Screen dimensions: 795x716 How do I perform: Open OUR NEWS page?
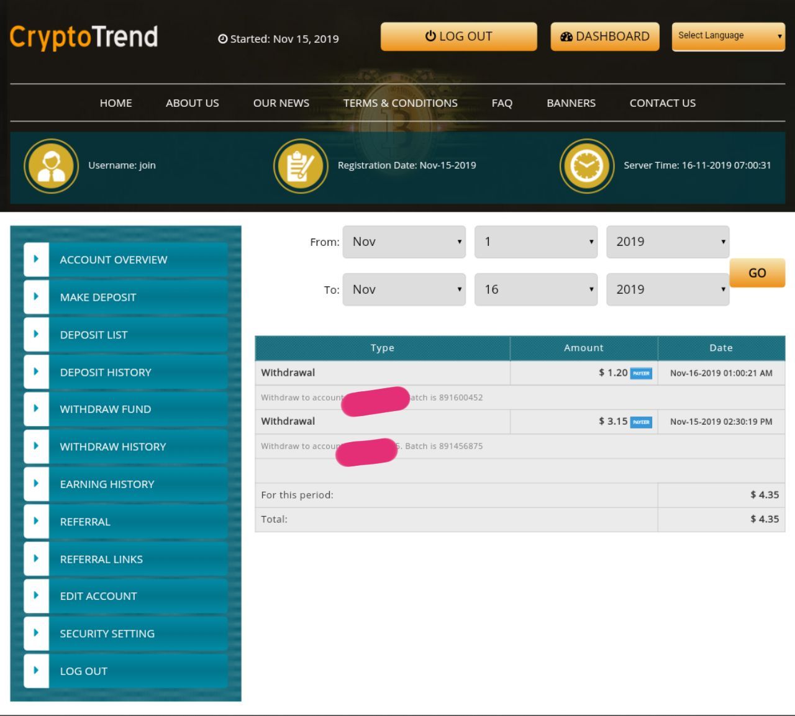[x=281, y=103]
